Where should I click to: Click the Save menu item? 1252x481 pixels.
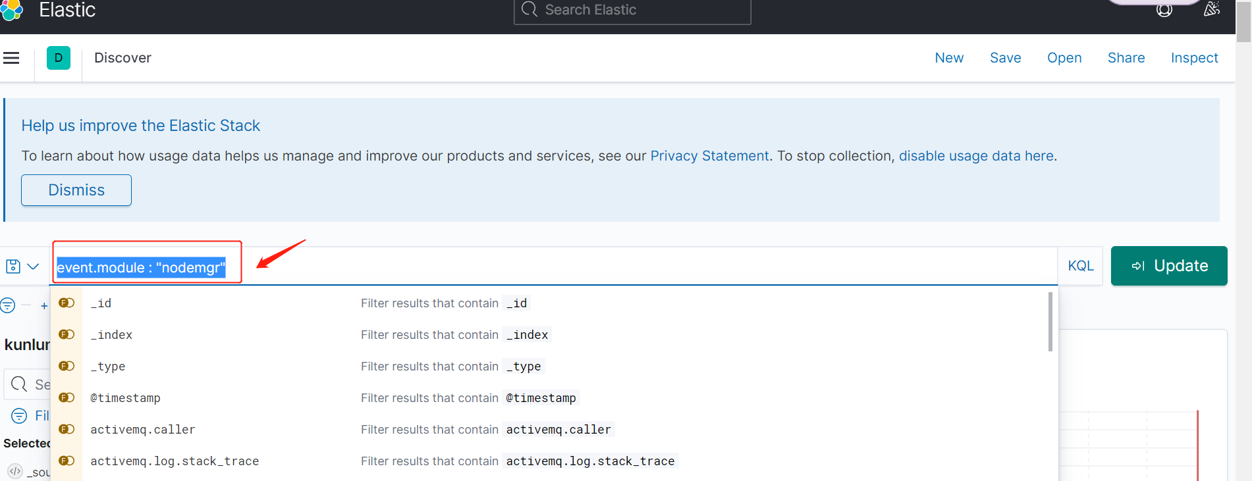(1006, 58)
